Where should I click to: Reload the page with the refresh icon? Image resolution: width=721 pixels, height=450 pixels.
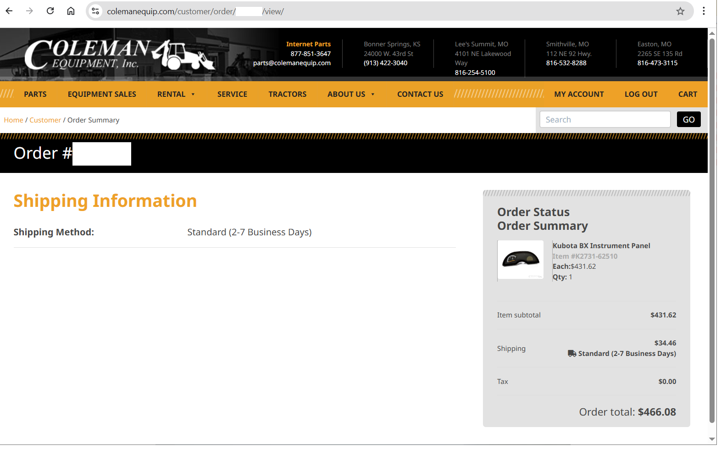(x=50, y=11)
